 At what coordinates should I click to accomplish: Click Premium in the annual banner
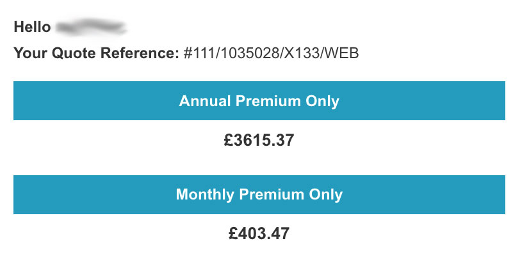268,100
